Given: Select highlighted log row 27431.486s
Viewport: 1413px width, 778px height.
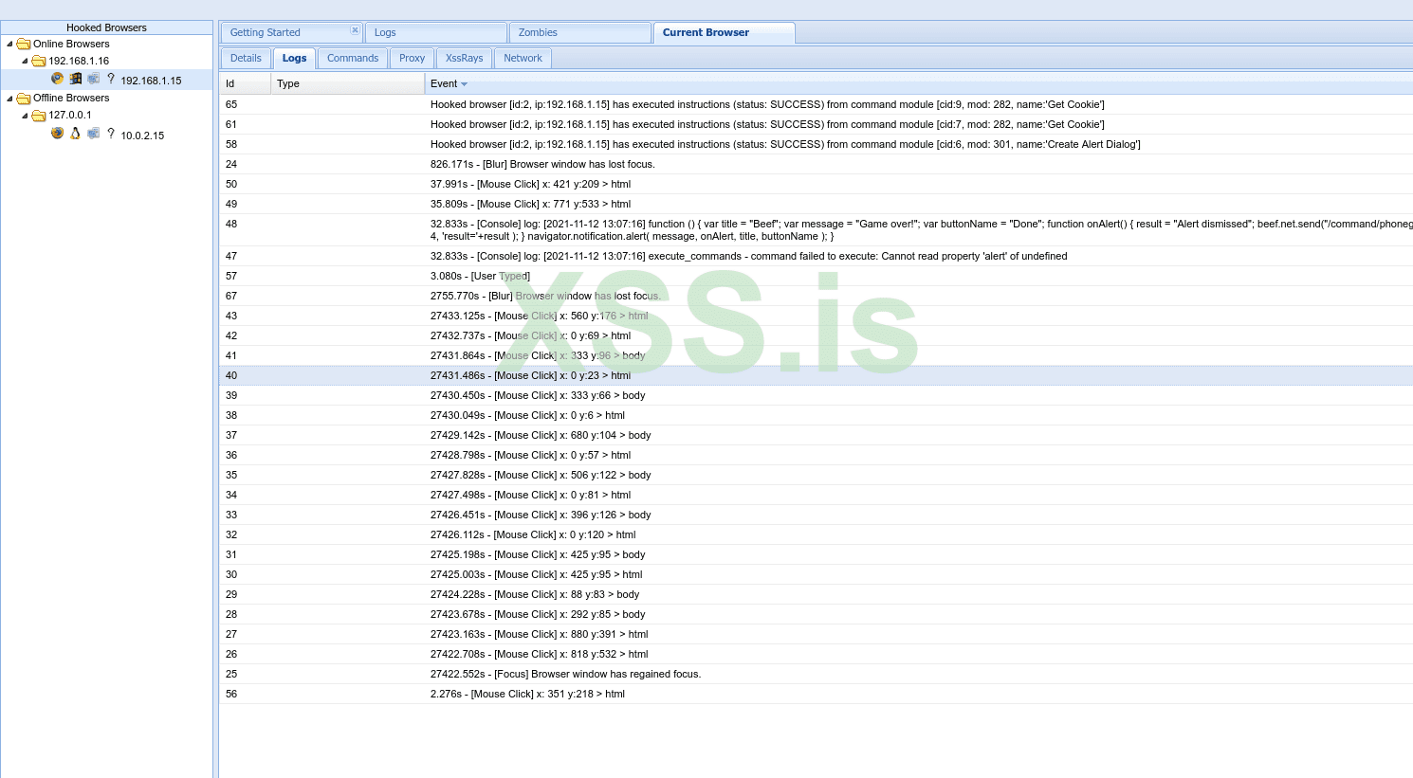Looking at the screenshot, I should click(x=817, y=375).
